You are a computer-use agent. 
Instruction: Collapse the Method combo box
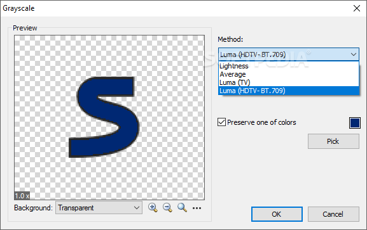coord(289,54)
